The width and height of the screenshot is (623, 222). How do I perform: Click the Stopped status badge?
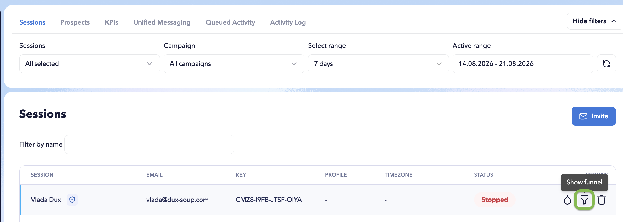pos(495,200)
